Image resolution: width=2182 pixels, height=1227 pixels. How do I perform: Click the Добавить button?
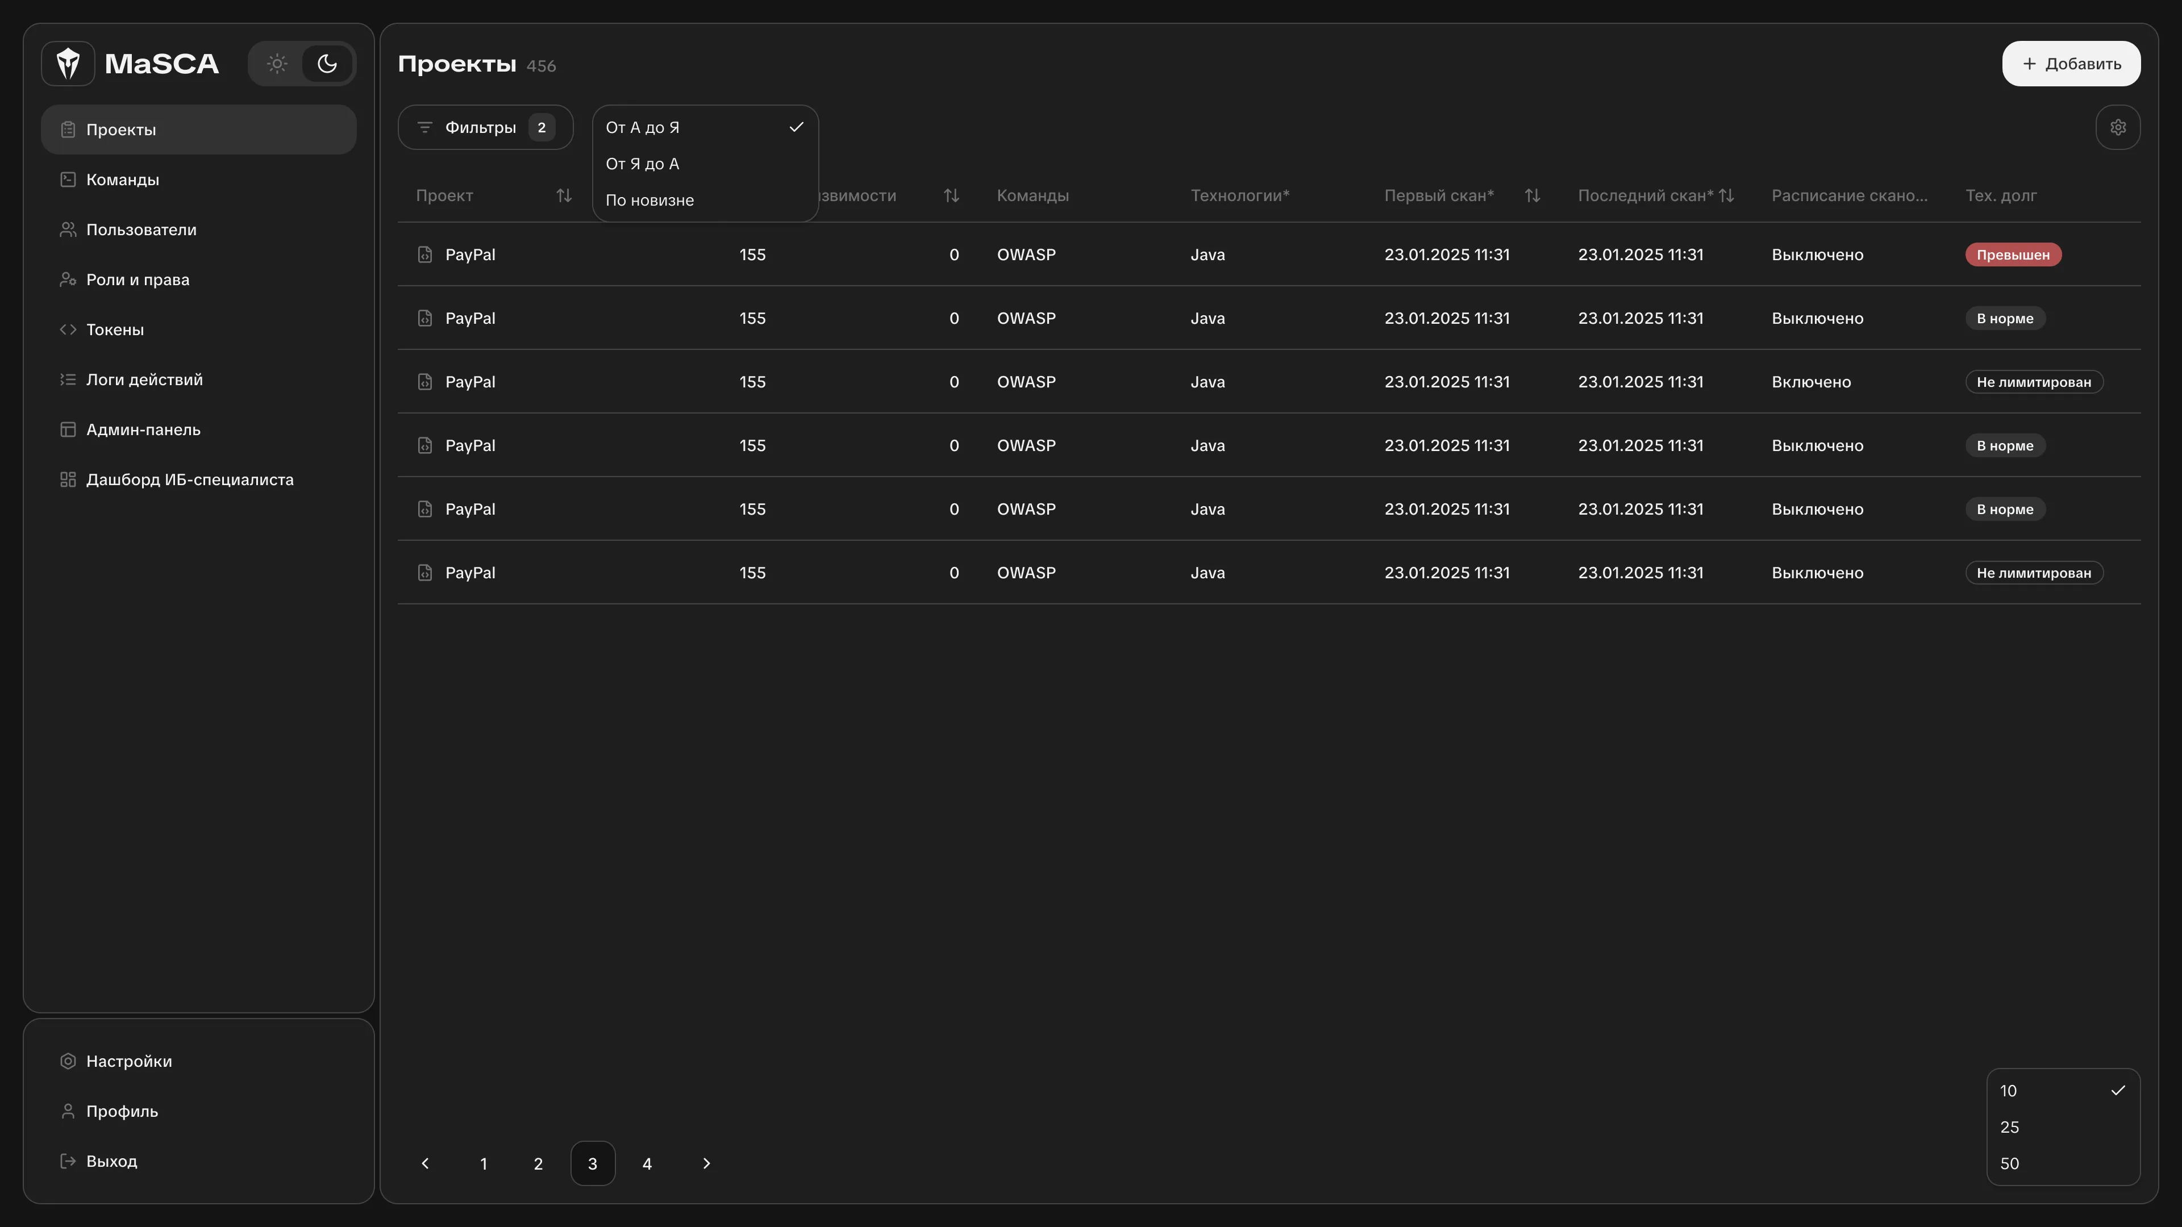(x=2071, y=64)
